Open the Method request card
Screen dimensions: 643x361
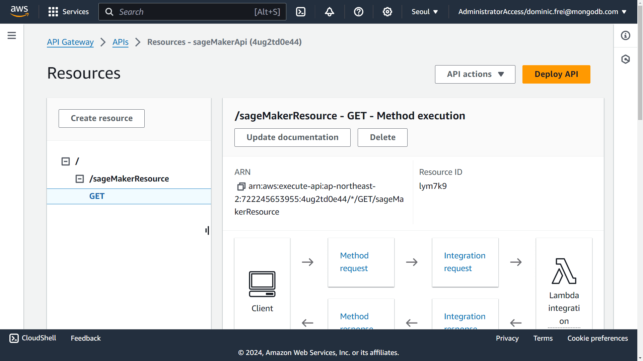coord(361,262)
